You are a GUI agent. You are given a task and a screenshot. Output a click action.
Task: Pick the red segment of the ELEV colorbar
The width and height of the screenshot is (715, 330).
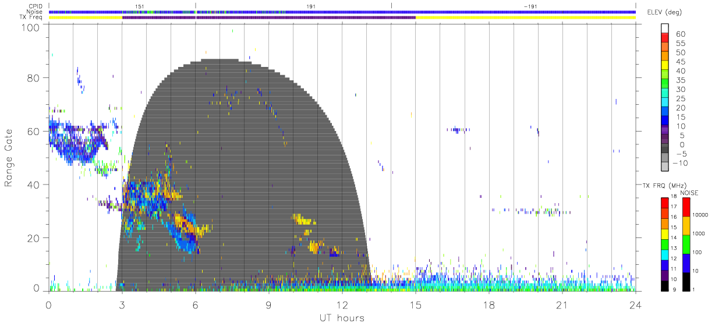[666, 38]
